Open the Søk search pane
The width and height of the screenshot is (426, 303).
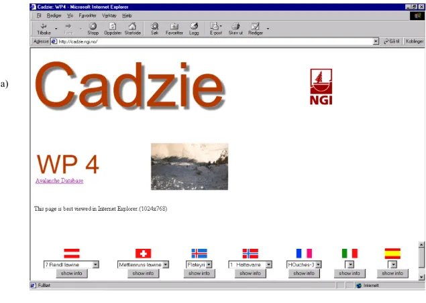[x=154, y=29]
